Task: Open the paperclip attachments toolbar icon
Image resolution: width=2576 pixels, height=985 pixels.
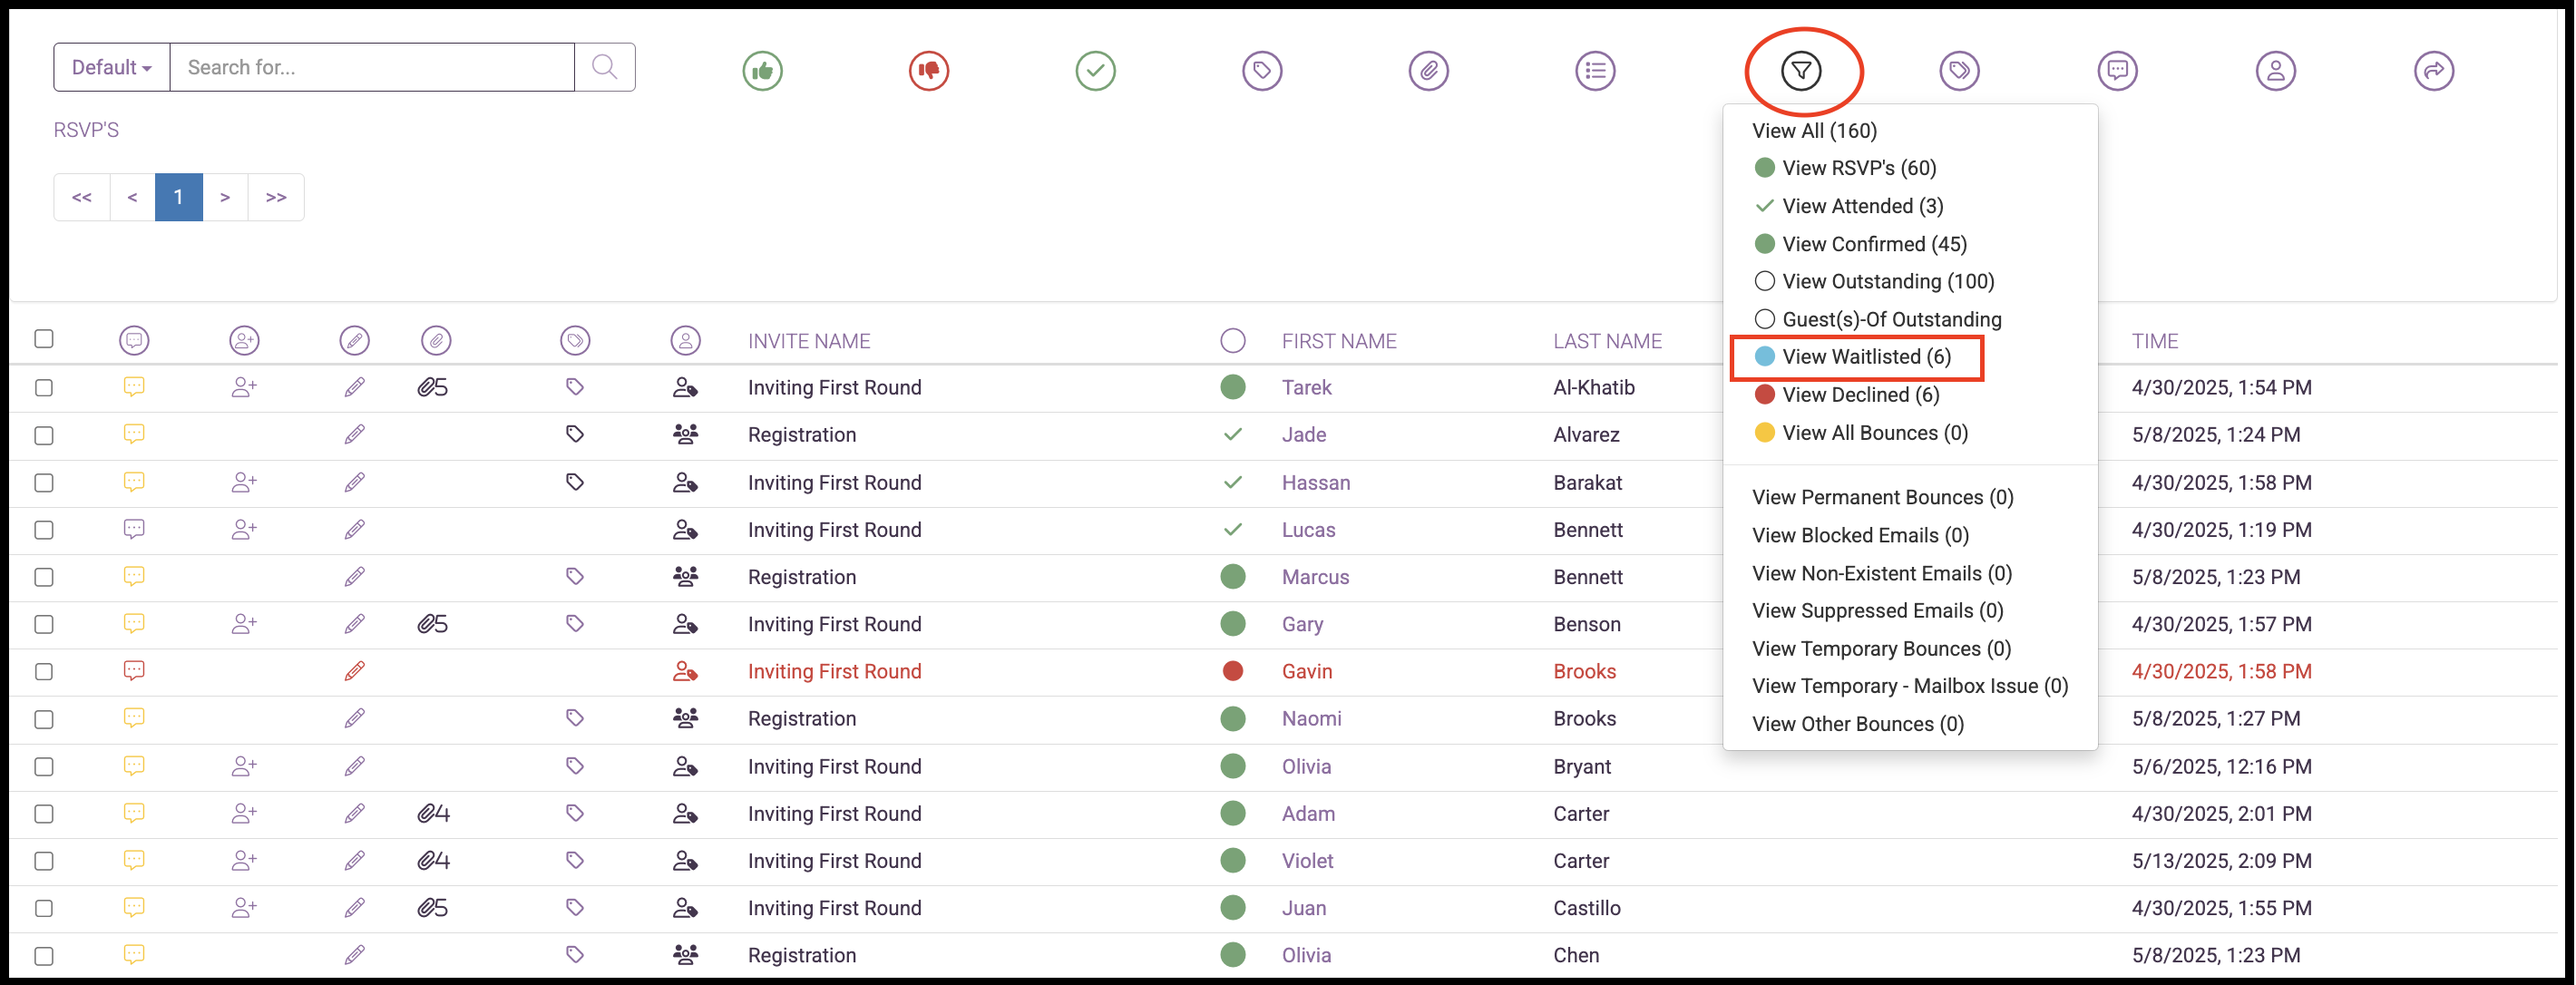Action: [1428, 70]
